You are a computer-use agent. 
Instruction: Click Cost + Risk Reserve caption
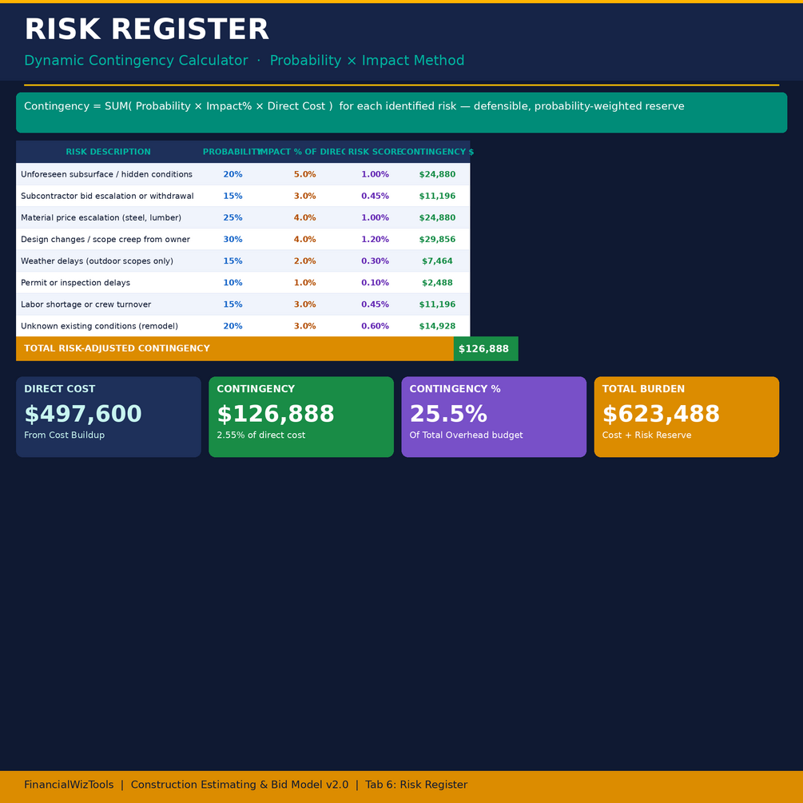(x=647, y=435)
